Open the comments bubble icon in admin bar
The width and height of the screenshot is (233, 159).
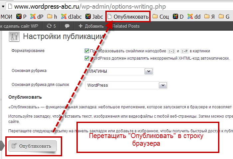pyautogui.click(x=67, y=26)
